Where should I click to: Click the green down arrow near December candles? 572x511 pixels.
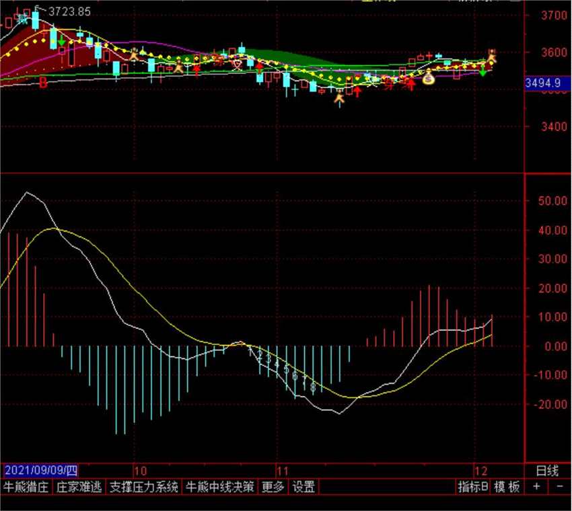(x=482, y=71)
